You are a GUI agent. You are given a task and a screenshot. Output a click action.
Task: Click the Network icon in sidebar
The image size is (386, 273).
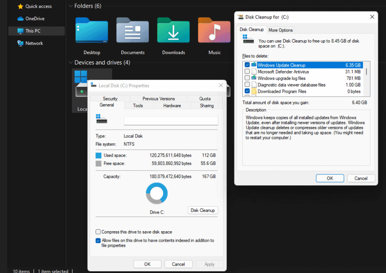(20, 43)
